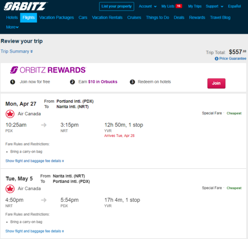Image resolution: width=248 pixels, height=239 pixels.
Task: Click step 3 Redeem on hotels circle
Action: (x=133, y=82)
